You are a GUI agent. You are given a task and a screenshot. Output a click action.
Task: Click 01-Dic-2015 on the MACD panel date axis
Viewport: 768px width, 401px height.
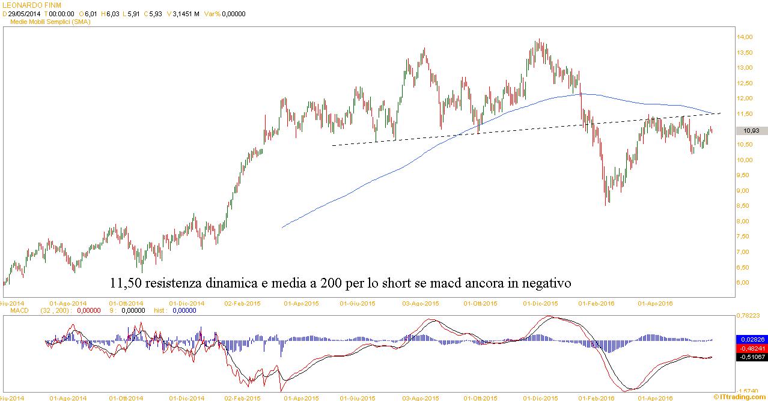point(540,397)
